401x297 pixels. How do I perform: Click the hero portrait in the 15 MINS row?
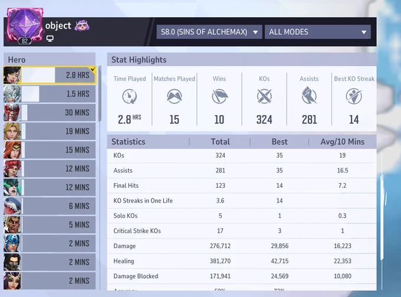tap(12, 150)
